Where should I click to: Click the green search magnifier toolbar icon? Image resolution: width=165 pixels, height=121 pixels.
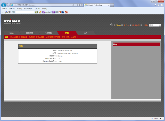[36, 12]
